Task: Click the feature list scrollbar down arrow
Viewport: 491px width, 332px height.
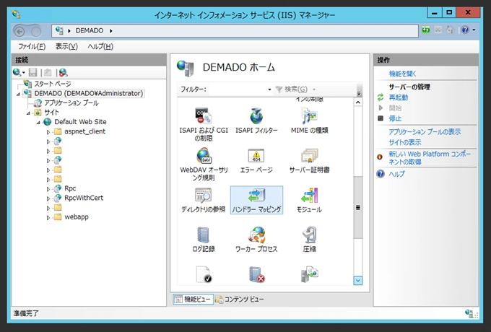Action: point(358,280)
